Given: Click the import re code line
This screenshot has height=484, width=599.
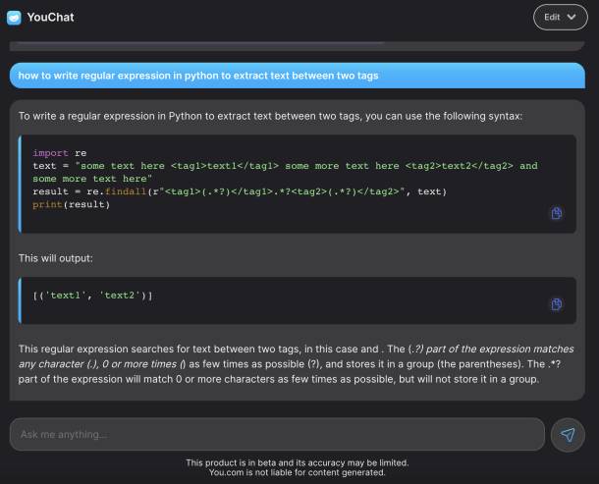Looking at the screenshot, I should [60, 153].
